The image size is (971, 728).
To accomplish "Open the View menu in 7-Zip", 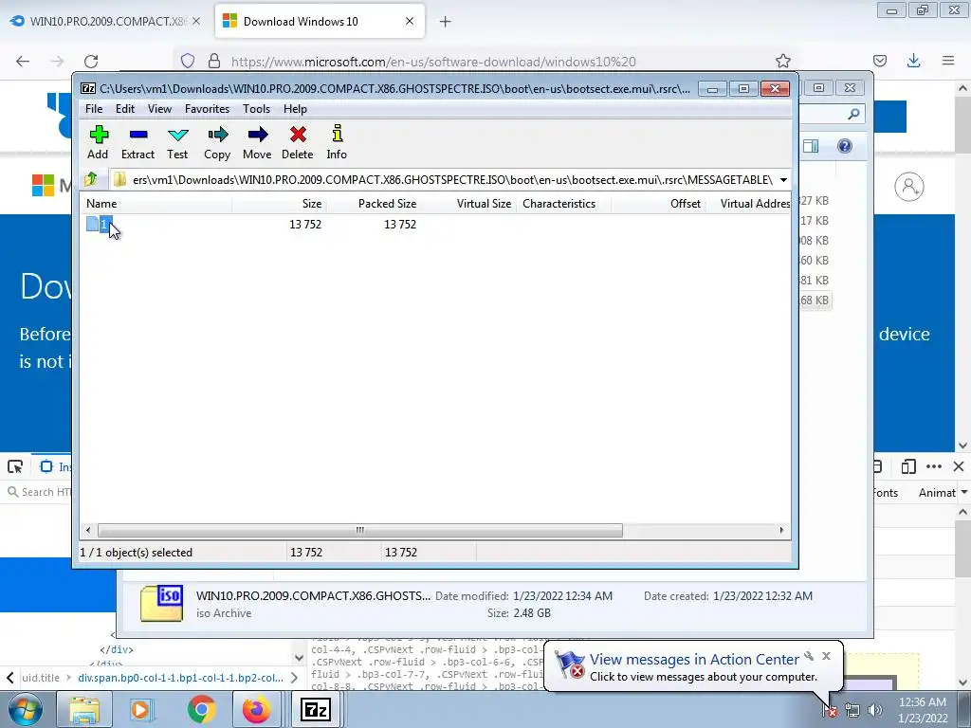I will click(159, 109).
